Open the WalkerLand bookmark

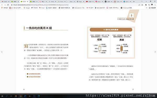[127, 8]
